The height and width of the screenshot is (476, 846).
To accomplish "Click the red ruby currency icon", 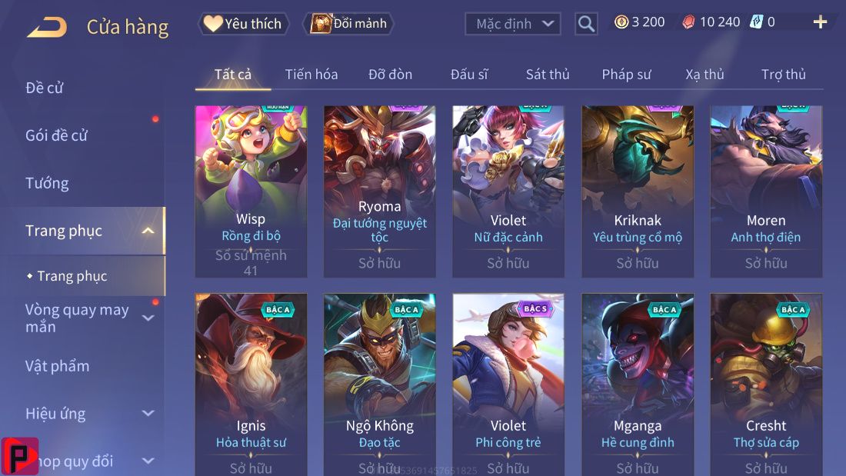I will point(688,22).
